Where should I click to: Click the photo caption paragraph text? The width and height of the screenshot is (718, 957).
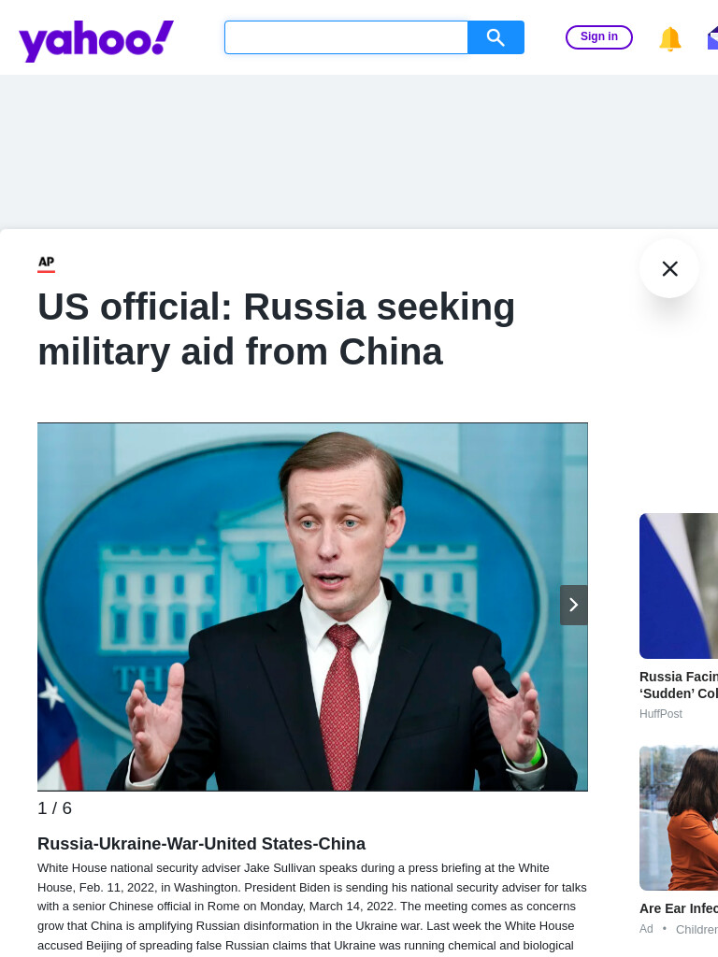[x=312, y=907]
